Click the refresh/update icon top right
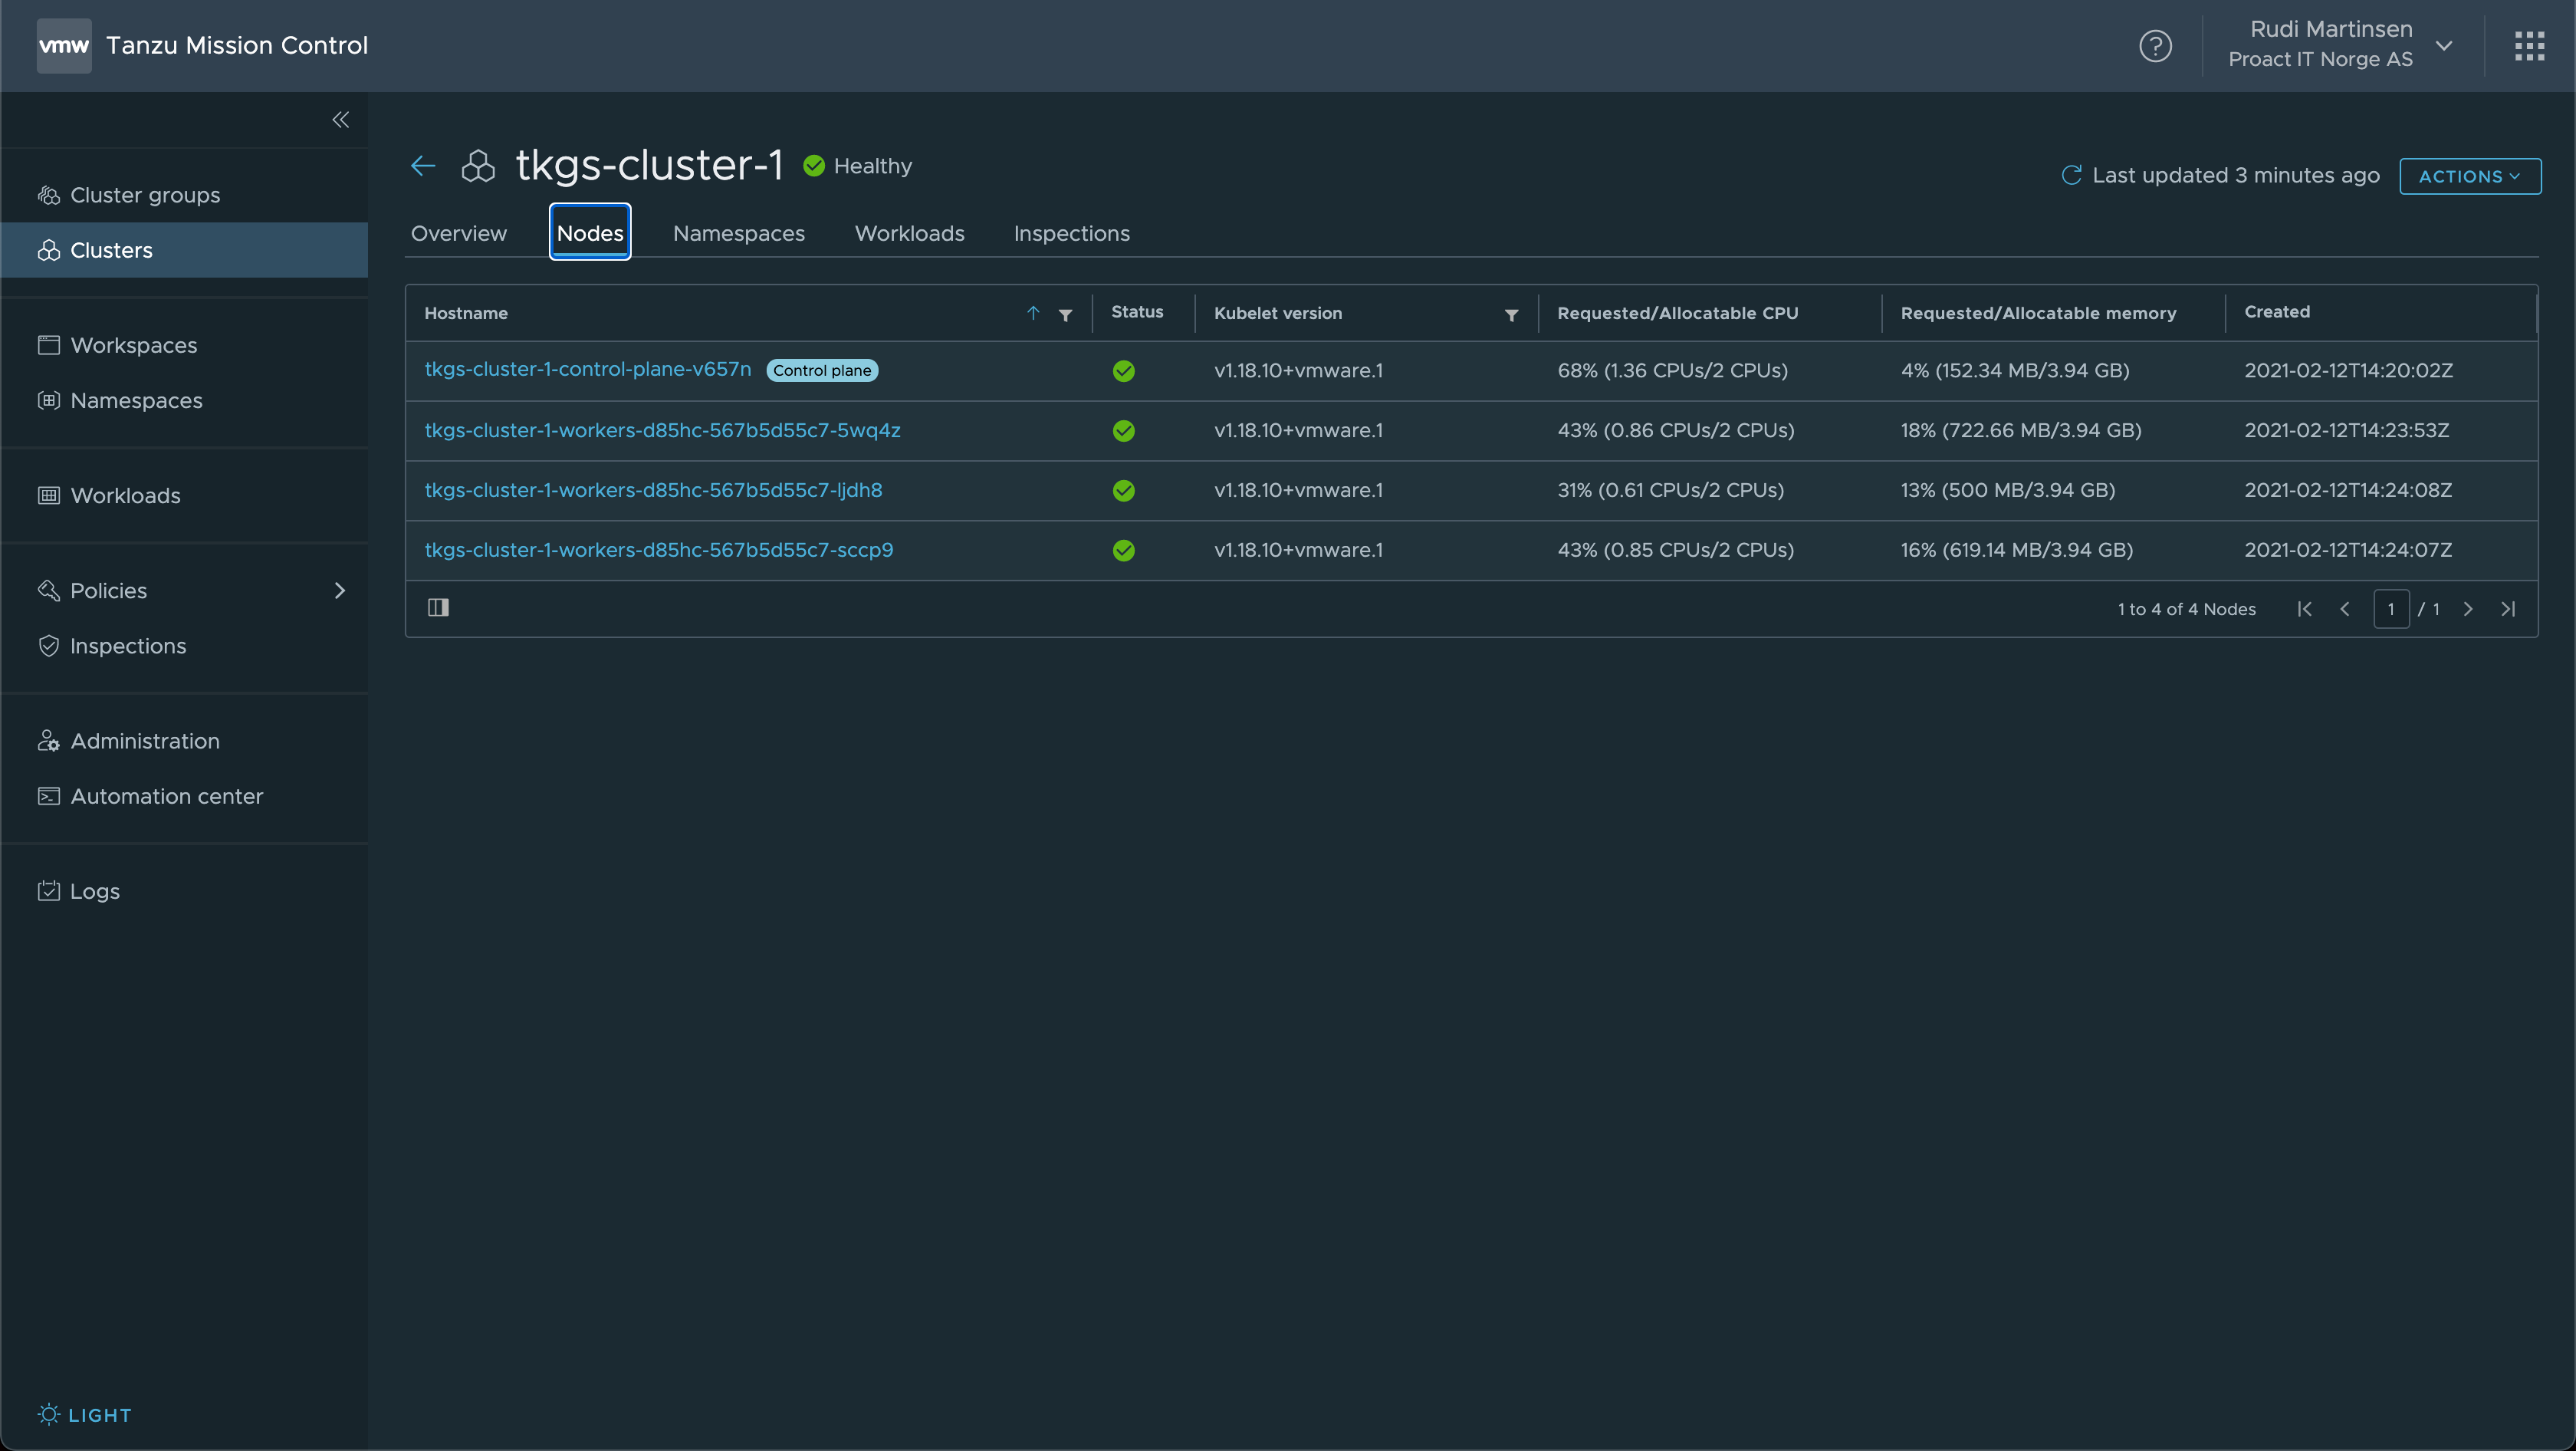The width and height of the screenshot is (2576, 1451). point(2072,175)
